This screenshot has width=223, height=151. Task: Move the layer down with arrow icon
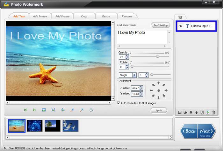click(191, 112)
